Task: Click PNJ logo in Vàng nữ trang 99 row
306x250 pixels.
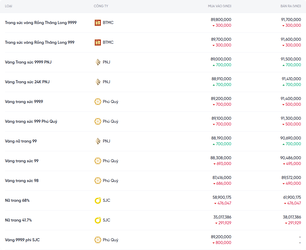Action: point(98,141)
